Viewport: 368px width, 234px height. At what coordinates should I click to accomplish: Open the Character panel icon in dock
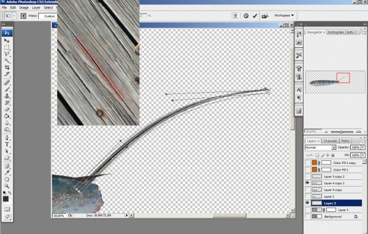(299, 90)
